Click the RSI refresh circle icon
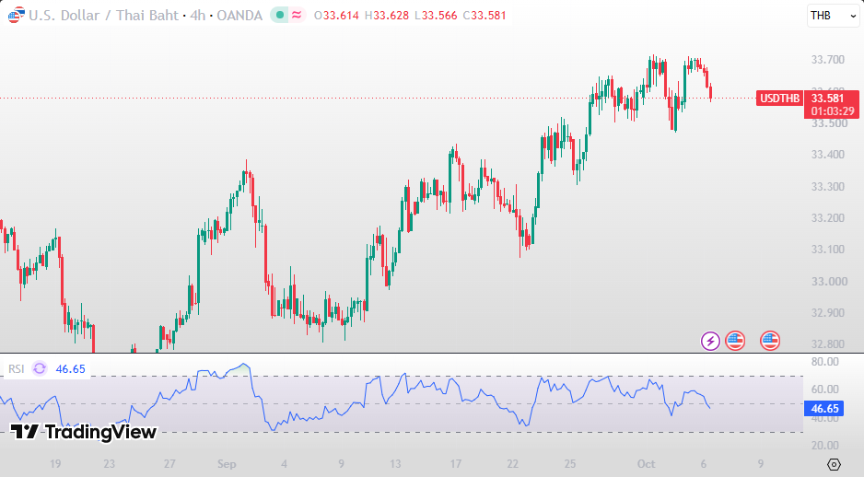Image resolution: width=864 pixels, height=477 pixels. 40,368
